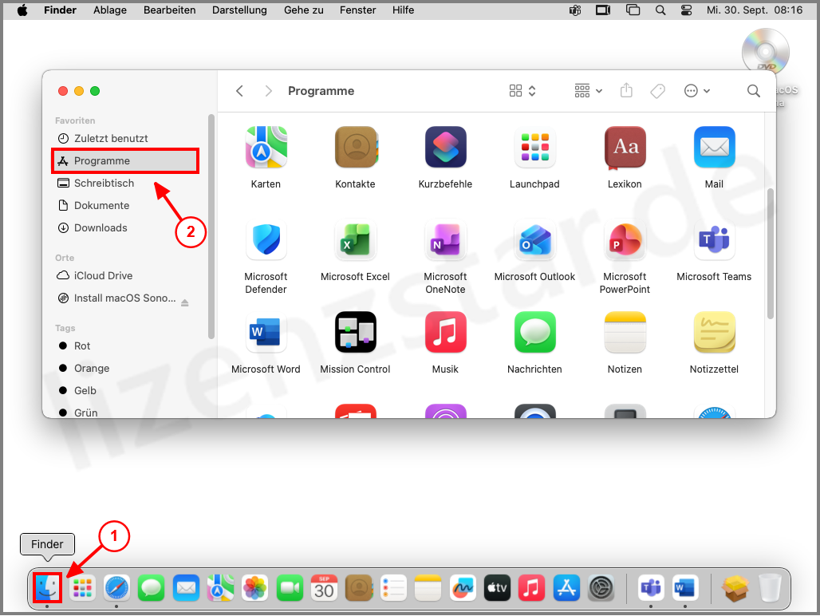Select the Musik app in Finder
The height and width of the screenshot is (616, 820).
[x=445, y=332]
